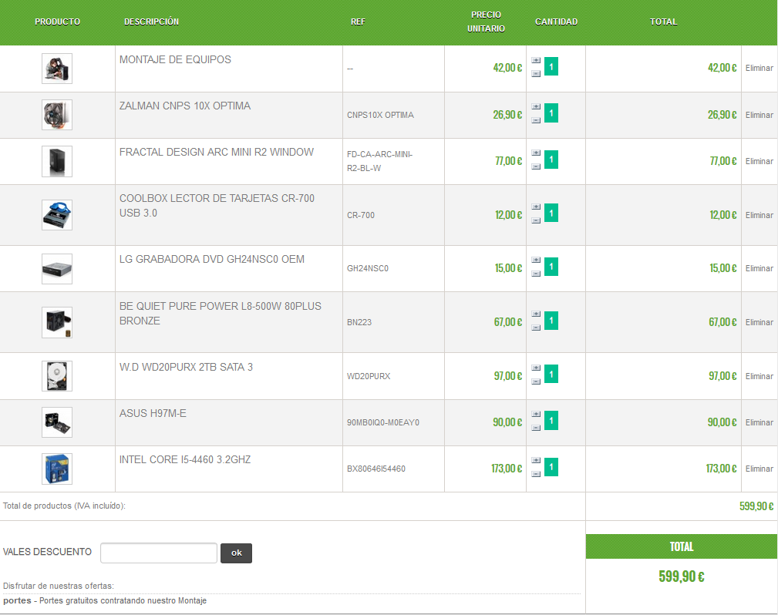778x615 pixels.
Task: Open the Fractal Design case thumbnail
Action: point(57,161)
